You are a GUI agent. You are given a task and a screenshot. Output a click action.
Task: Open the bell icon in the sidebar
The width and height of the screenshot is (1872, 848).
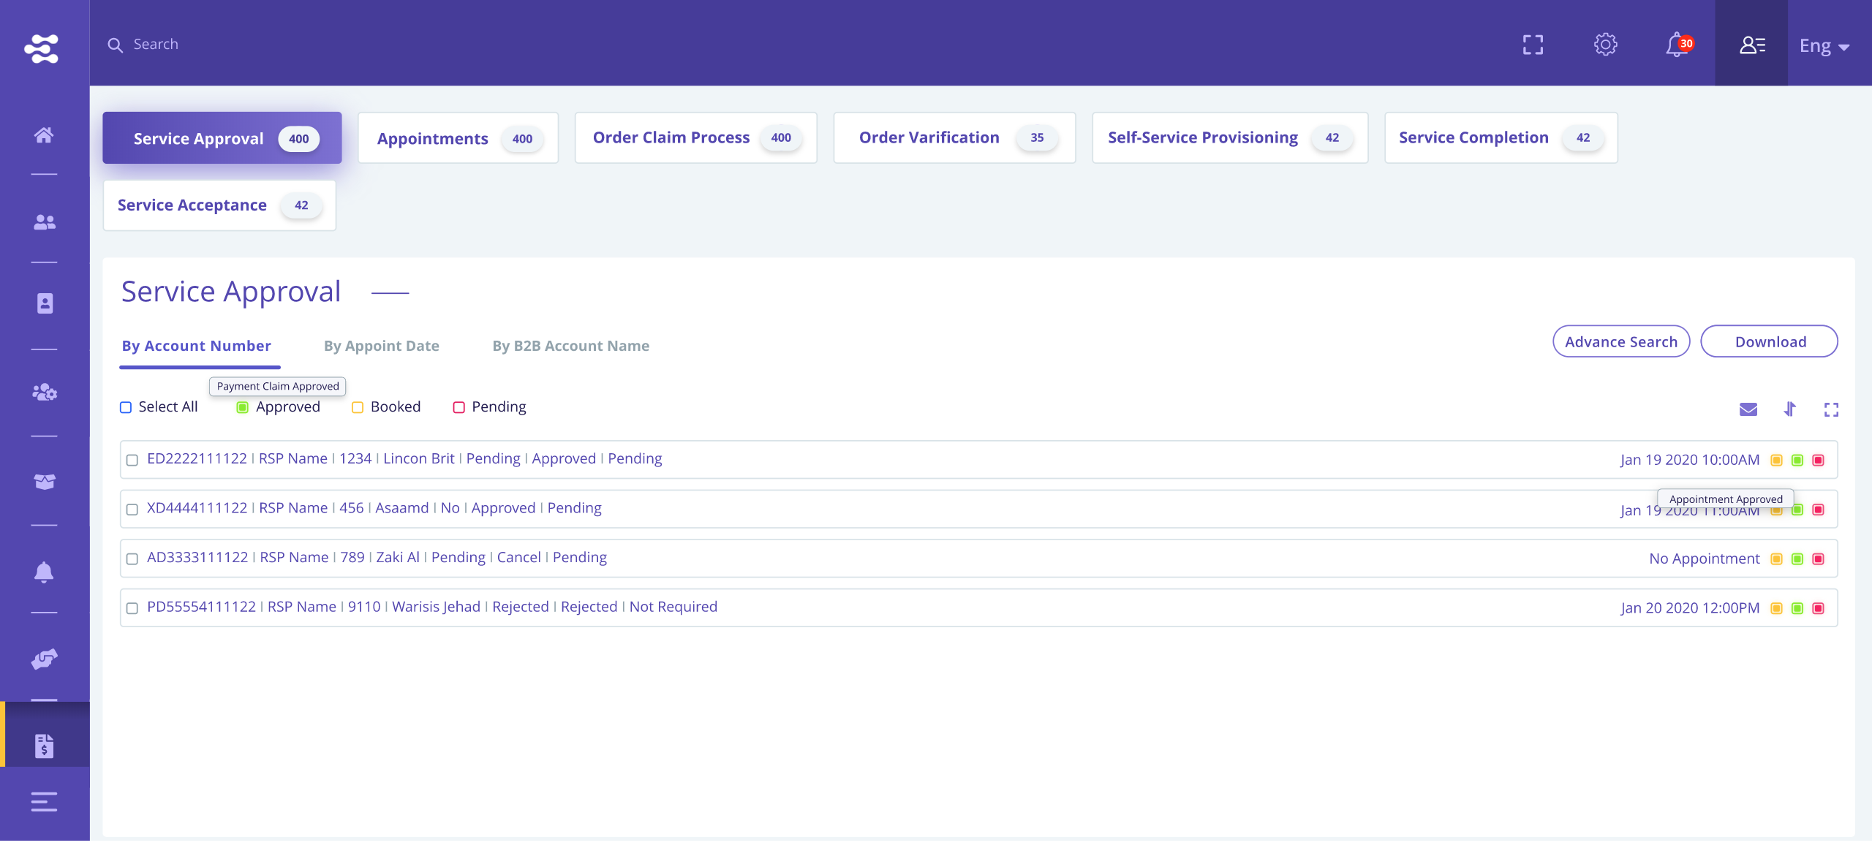(x=44, y=572)
